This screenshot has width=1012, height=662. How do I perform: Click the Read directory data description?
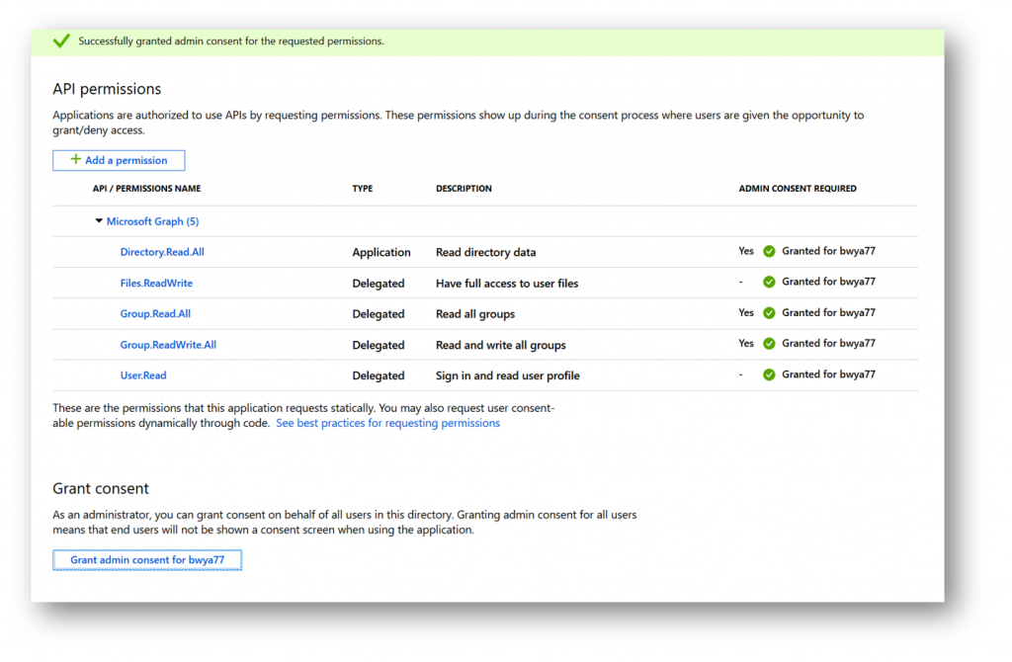pos(486,252)
